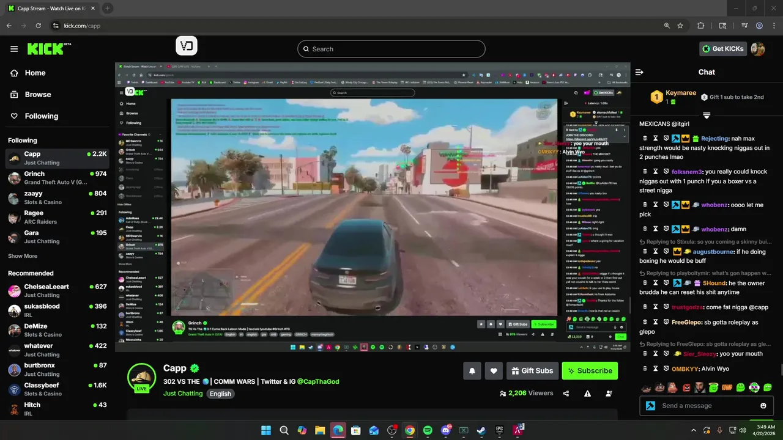Viewport: 783px width, 440px height.
Task: Delete Rejecting's message with trash icon
Action: point(644,139)
